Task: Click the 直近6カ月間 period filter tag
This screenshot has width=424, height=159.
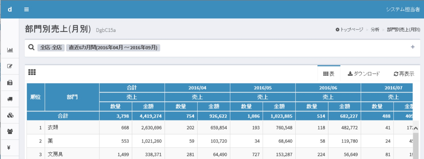Action: click(113, 48)
